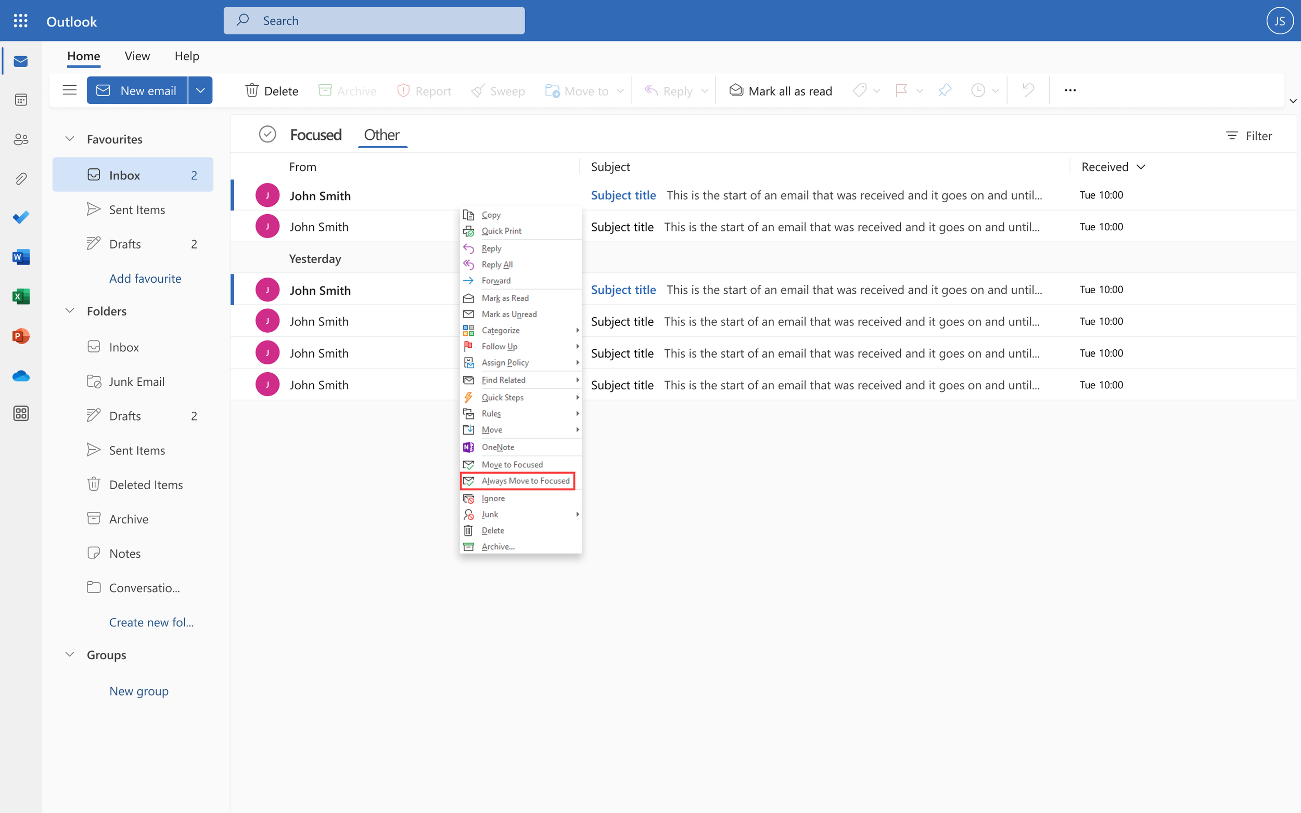The image size is (1301, 813).
Task: Select Mark as Unread in context menu
Action: (508, 314)
